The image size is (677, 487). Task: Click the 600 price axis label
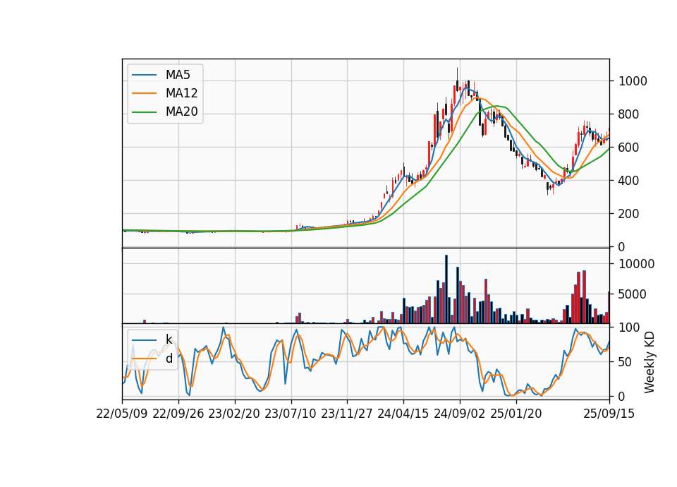point(629,148)
